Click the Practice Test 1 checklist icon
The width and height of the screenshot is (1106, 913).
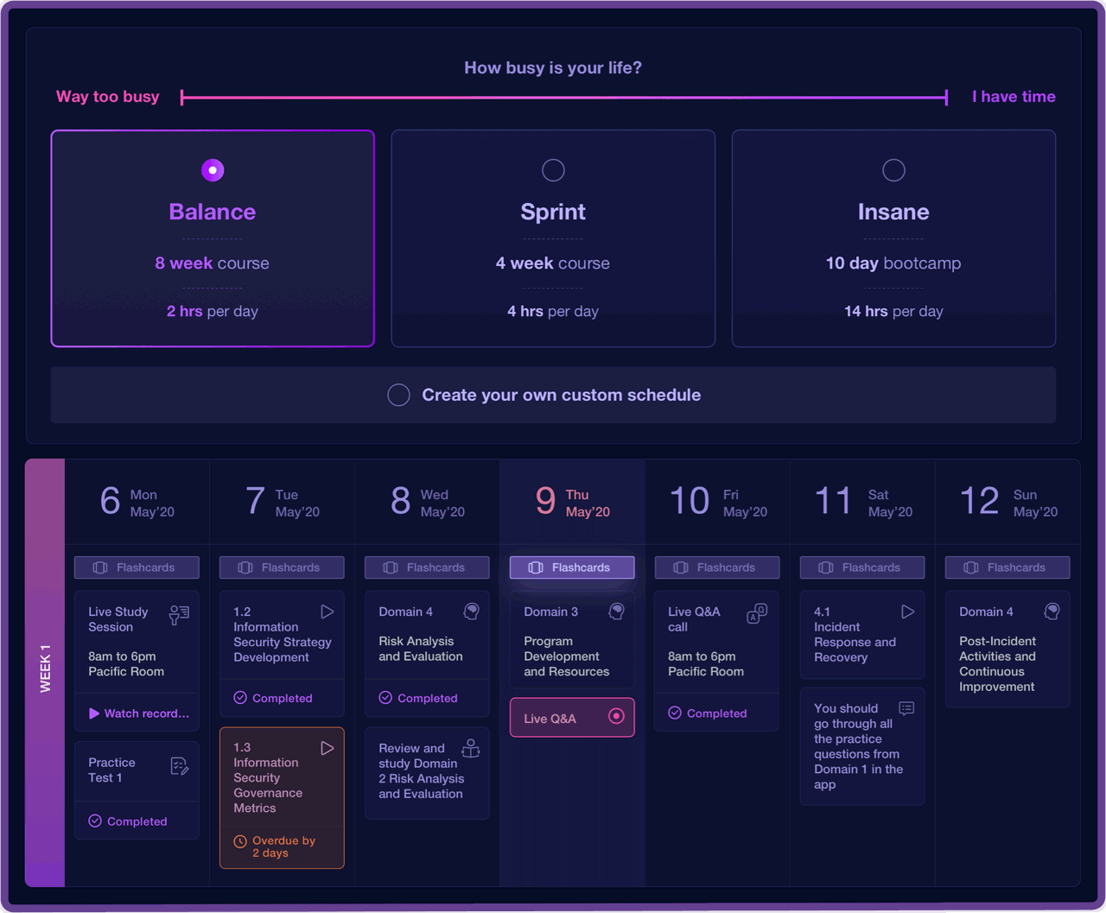[179, 766]
